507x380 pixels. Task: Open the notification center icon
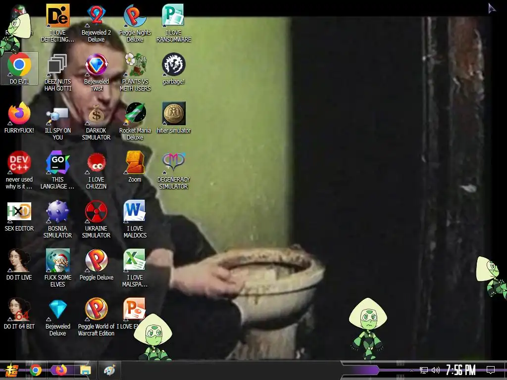coord(491,370)
